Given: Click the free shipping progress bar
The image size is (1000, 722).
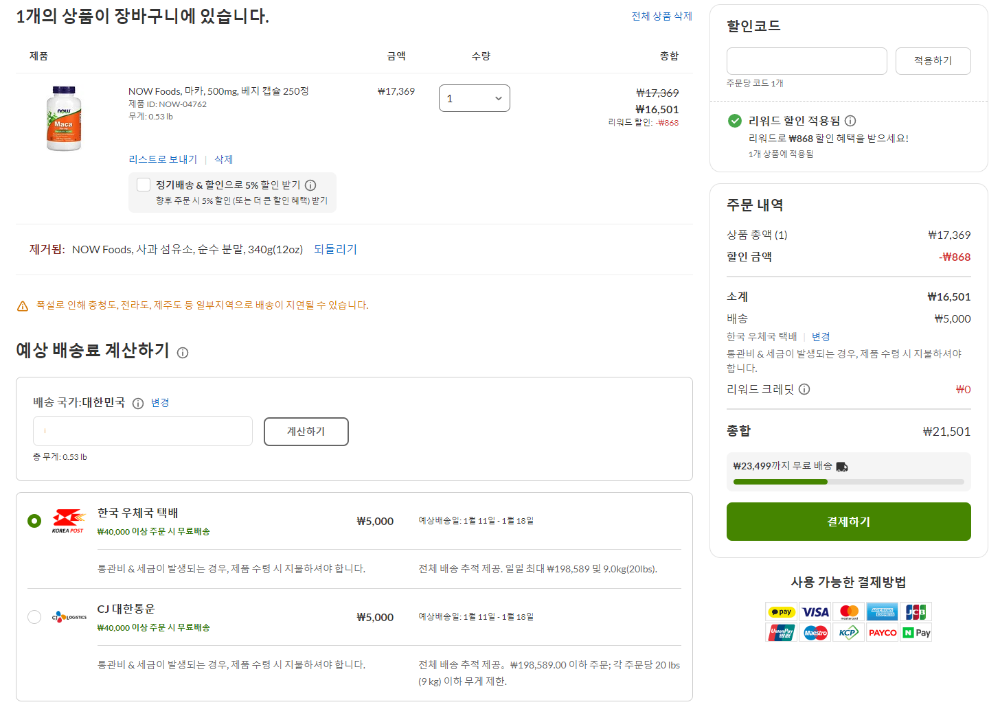Looking at the screenshot, I should pos(848,482).
